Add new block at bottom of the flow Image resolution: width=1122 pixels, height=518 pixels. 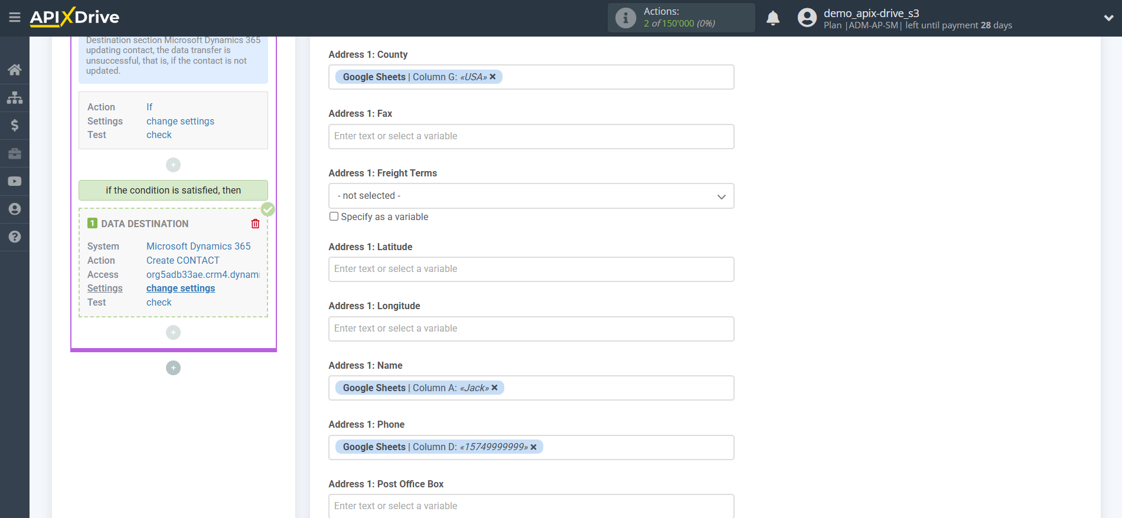173,368
